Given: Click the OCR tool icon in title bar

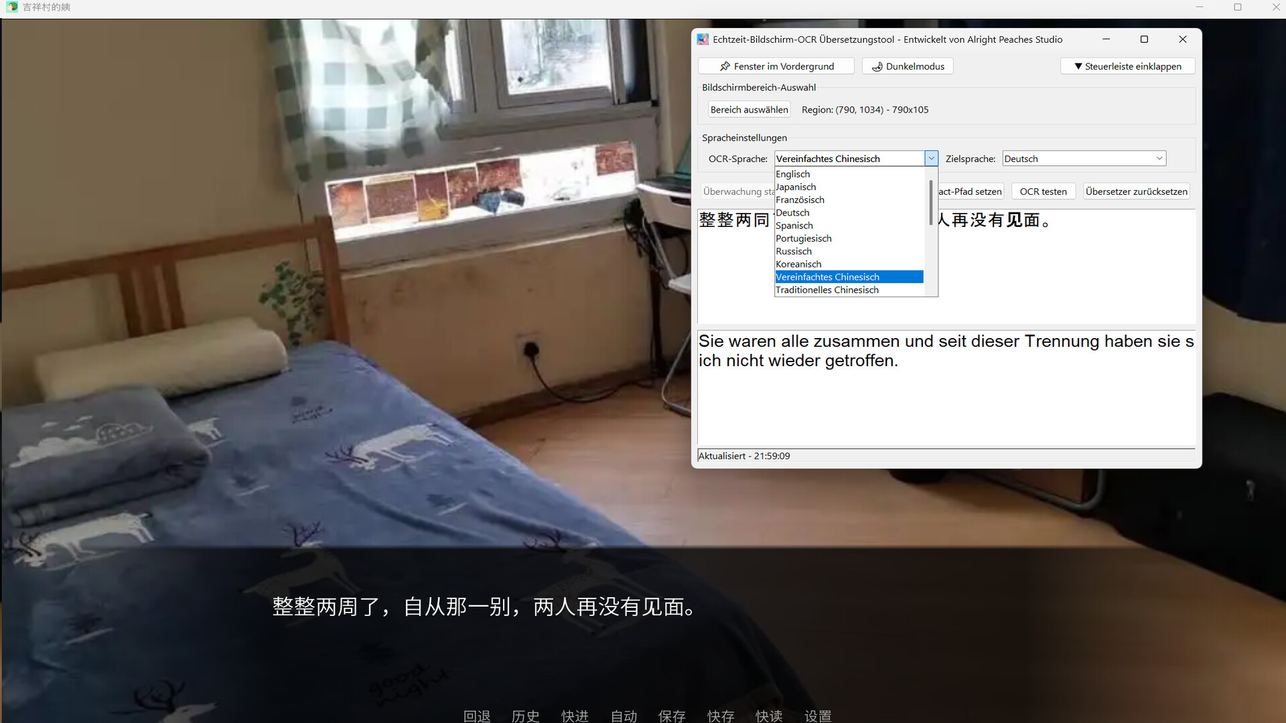Looking at the screenshot, I should coord(703,39).
